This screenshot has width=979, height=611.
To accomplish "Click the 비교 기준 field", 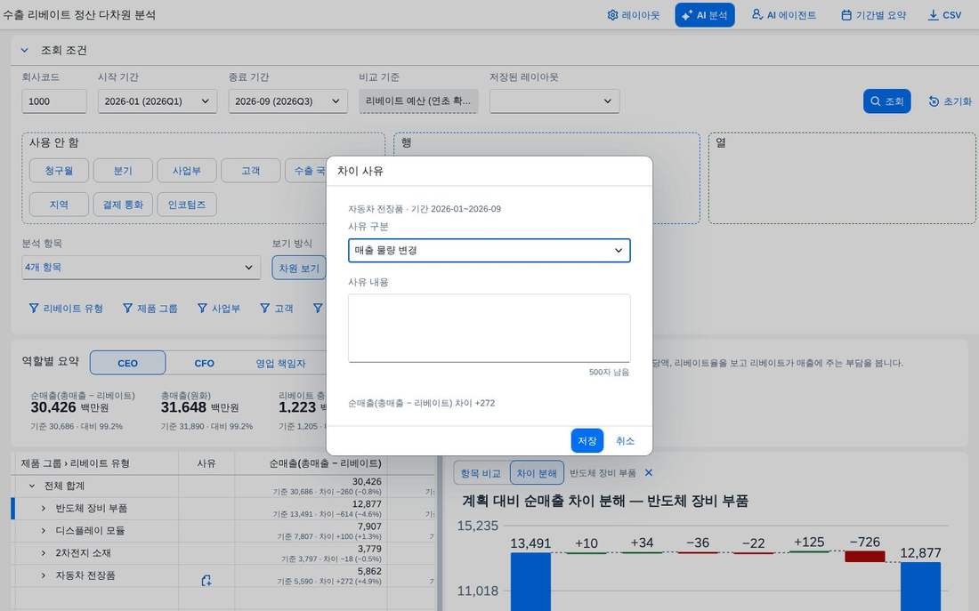I will tap(418, 101).
